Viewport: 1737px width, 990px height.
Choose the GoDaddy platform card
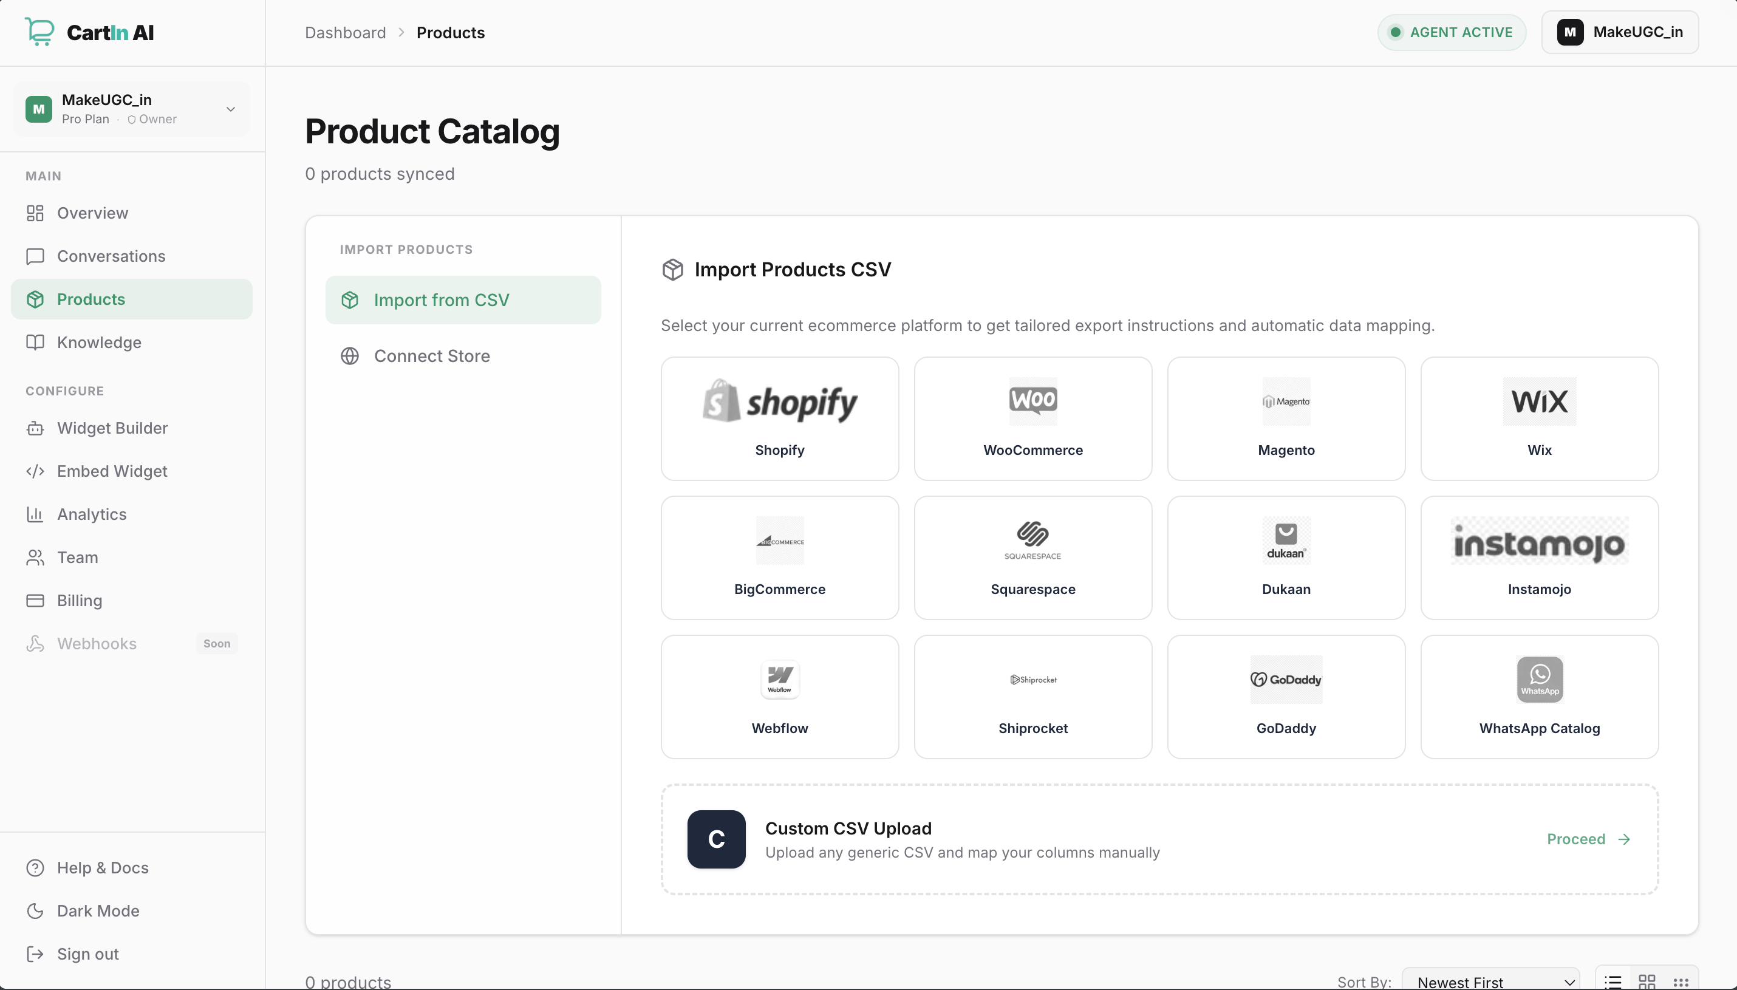tap(1286, 697)
